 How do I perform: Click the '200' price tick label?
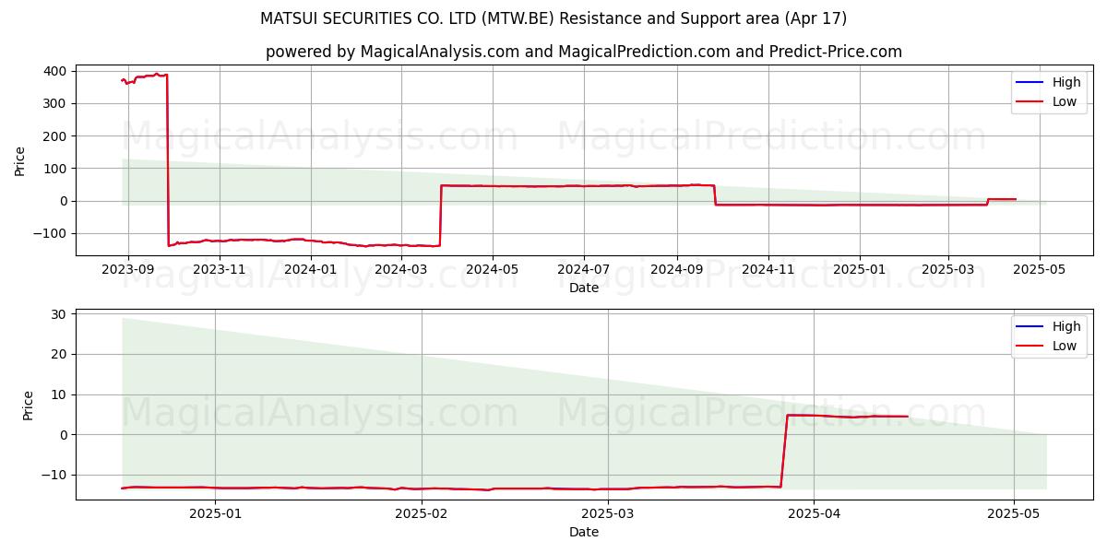tap(55, 136)
